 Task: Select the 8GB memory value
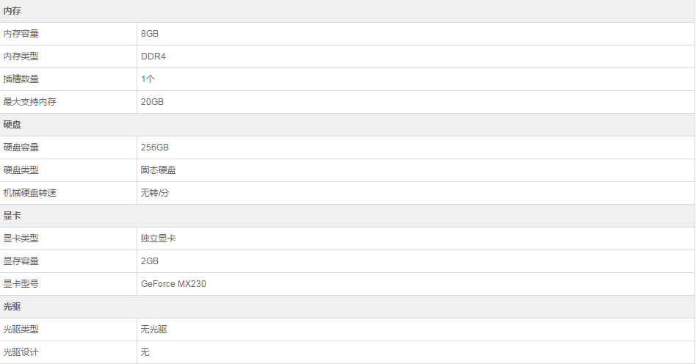(150, 34)
